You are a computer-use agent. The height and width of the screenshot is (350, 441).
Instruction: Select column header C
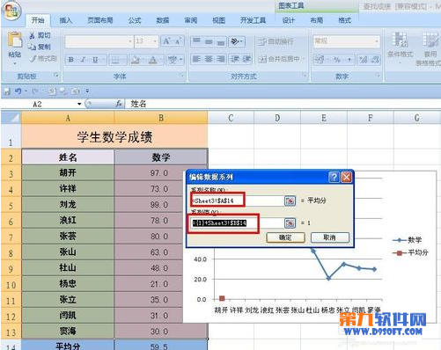click(231, 118)
